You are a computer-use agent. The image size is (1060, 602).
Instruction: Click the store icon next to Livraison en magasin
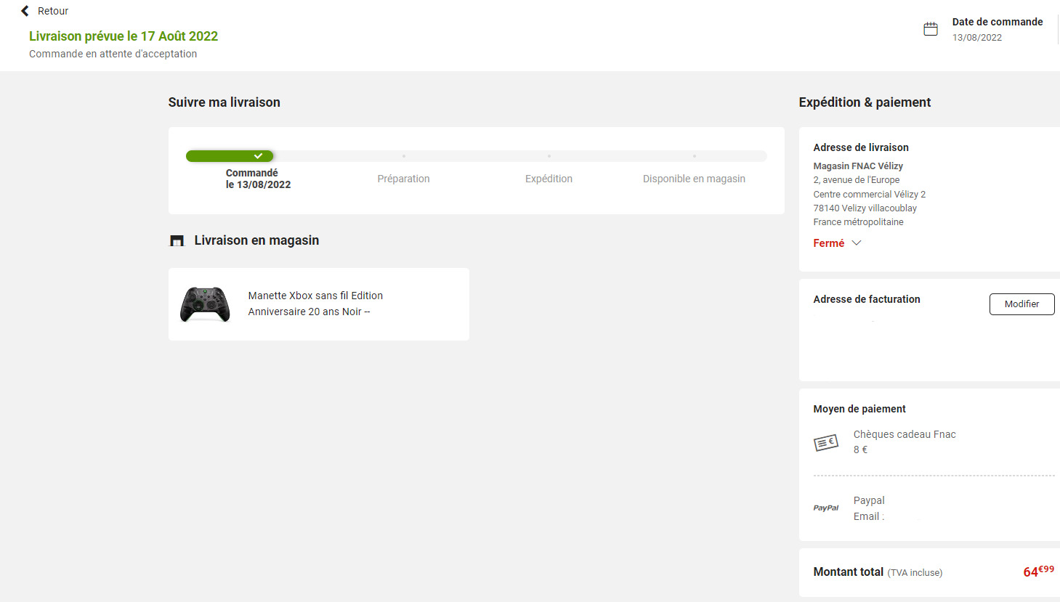tap(177, 240)
